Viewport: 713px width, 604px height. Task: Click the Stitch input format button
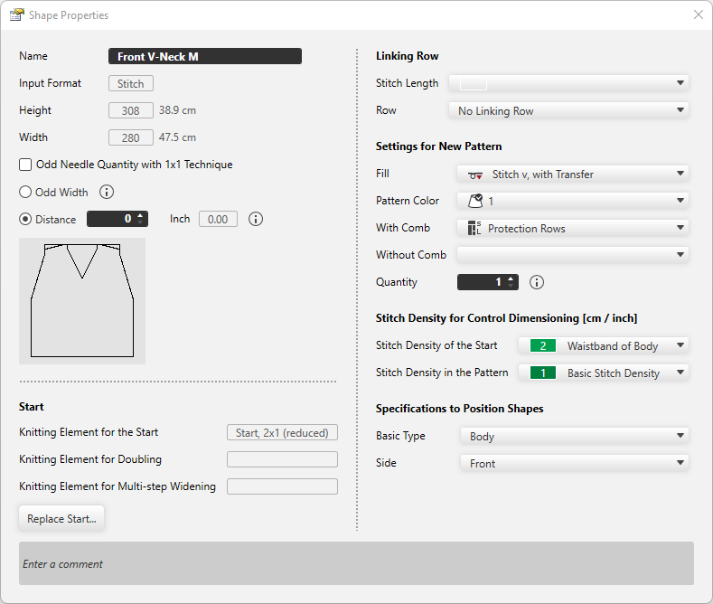click(x=131, y=83)
